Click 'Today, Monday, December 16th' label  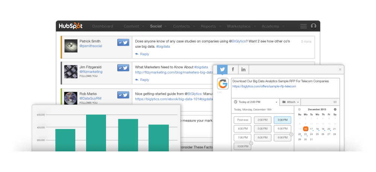tap(253, 110)
